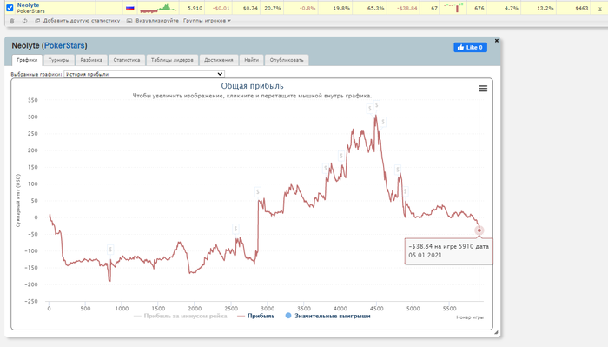Click the Neolyte player name link in the row
Image resolution: width=608 pixels, height=347 pixels.
point(28,5)
